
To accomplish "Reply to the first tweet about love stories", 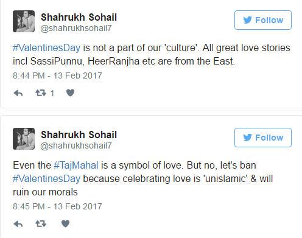I will click(x=18, y=93).
